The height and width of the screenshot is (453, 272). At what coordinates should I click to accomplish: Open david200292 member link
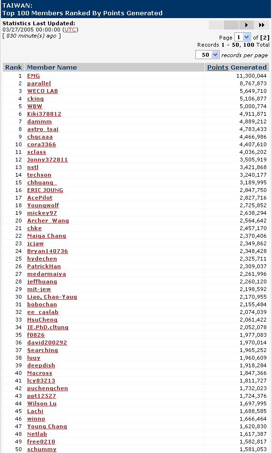pos(47,342)
